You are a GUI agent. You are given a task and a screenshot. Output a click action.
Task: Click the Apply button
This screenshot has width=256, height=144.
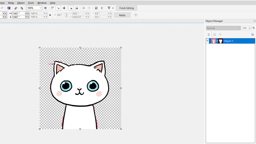[122, 15]
